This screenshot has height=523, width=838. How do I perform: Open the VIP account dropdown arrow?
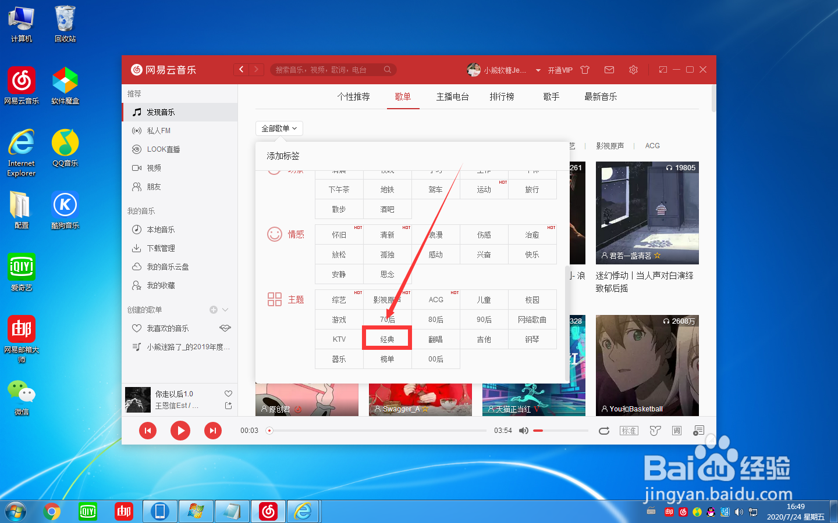point(537,70)
